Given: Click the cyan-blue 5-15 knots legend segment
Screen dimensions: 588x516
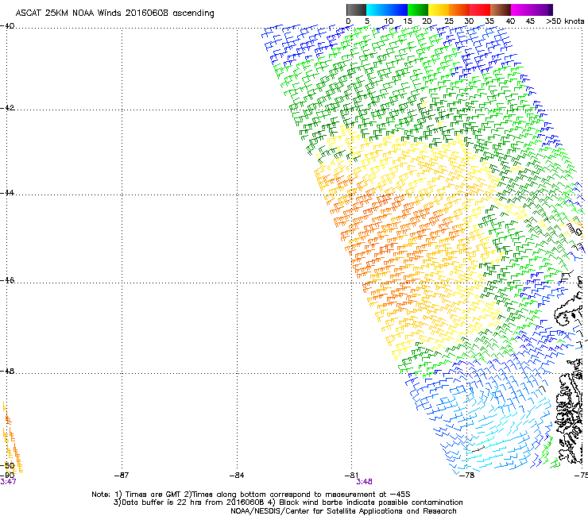Looking at the screenshot, I should 387,10.
